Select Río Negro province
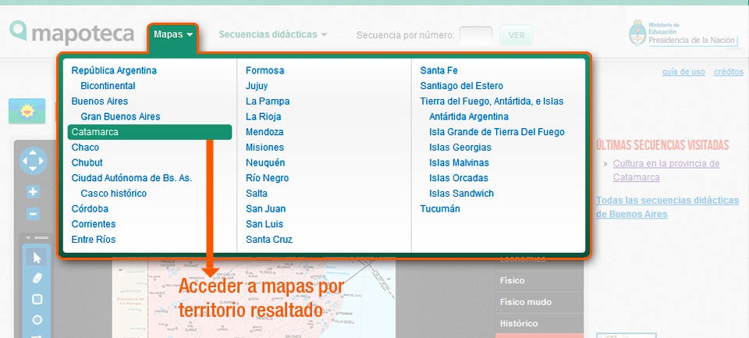 pos(267,178)
